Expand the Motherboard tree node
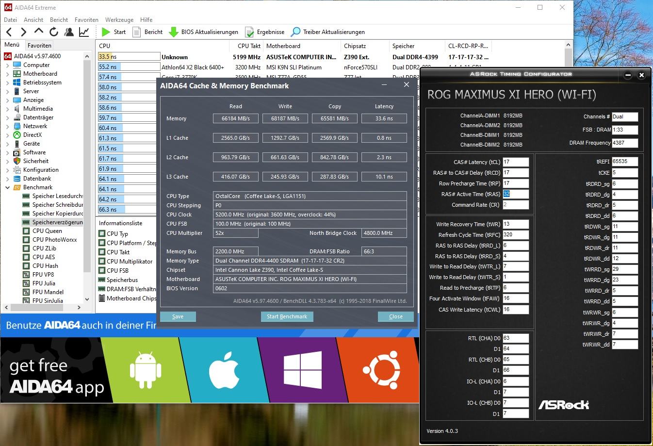 pos(7,74)
